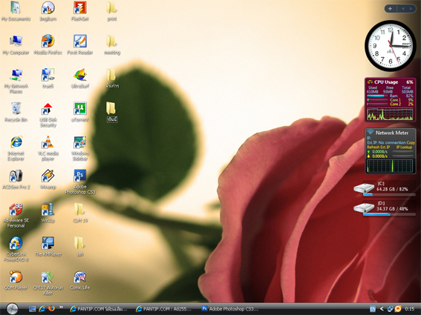Switch to PANTIP.COM : A8255 taskbar window
The width and height of the screenshot is (421, 315).
coord(164,309)
